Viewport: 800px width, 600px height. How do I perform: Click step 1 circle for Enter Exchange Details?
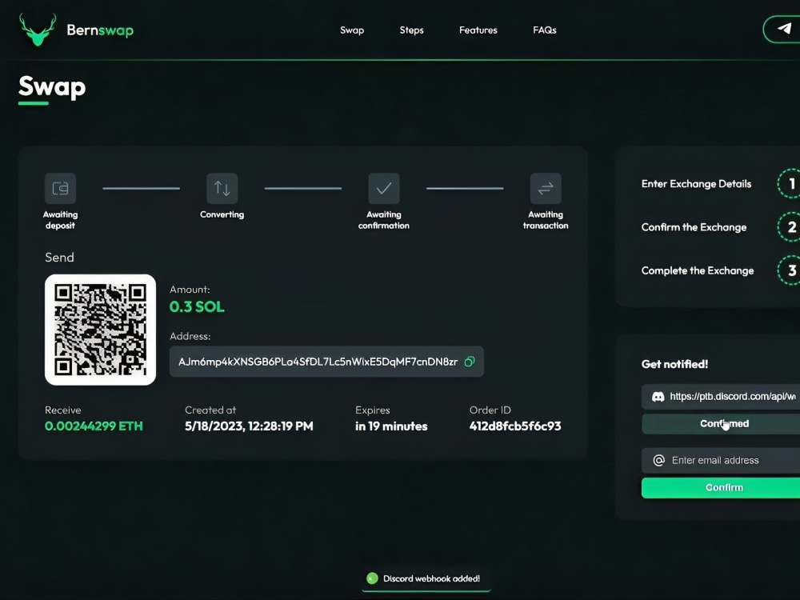[x=790, y=184]
